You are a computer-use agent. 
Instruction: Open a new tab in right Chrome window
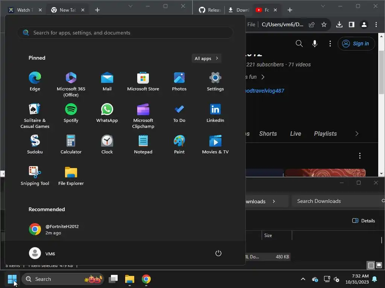coord(290,10)
